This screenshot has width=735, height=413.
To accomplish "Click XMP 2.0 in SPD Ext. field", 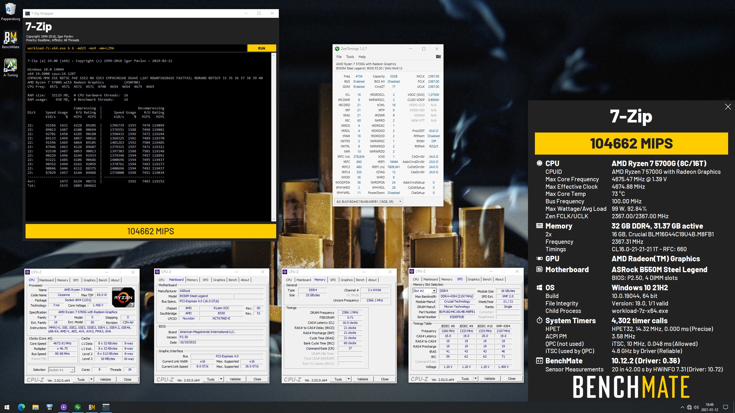I will [508, 296].
